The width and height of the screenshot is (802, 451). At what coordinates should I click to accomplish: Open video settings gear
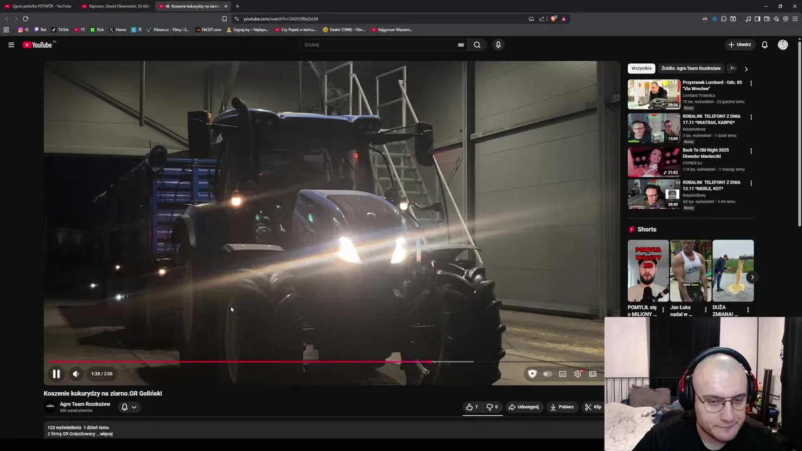coord(578,374)
